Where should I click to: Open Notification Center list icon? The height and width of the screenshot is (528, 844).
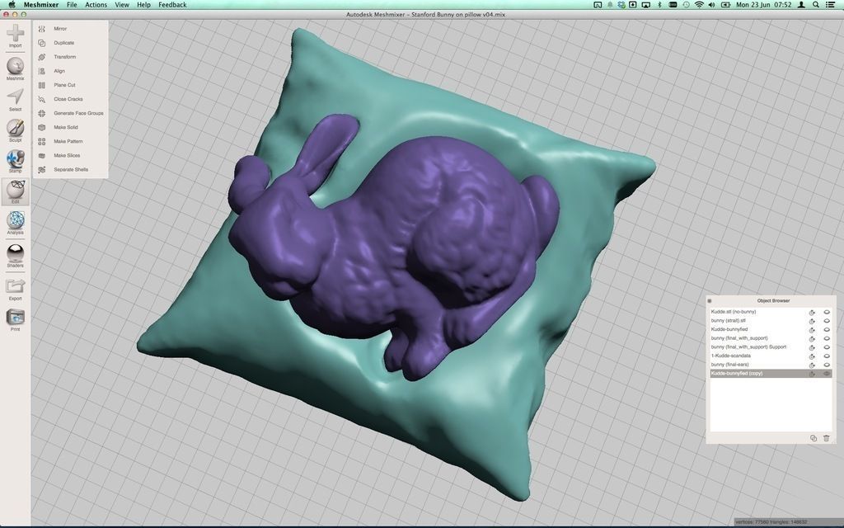[x=831, y=4]
